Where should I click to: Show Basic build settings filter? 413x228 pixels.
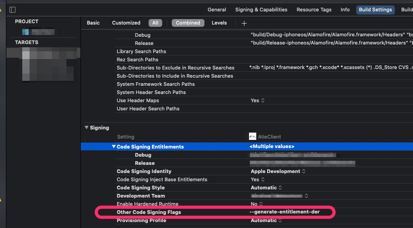[93, 23]
